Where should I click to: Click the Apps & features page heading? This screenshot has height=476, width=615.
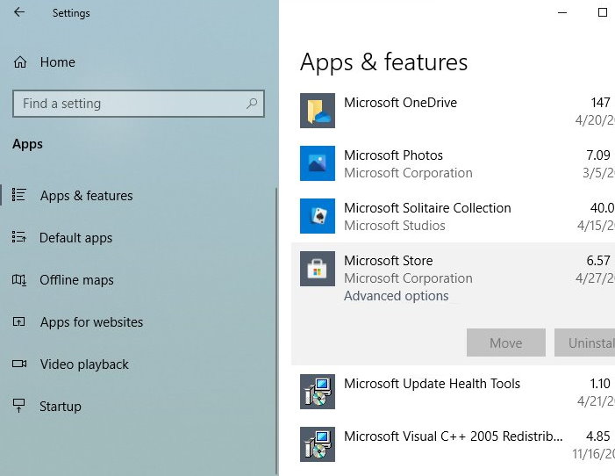click(x=384, y=62)
